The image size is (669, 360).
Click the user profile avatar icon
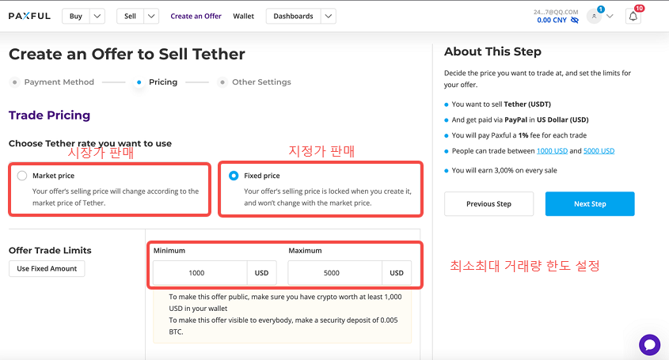(x=594, y=16)
